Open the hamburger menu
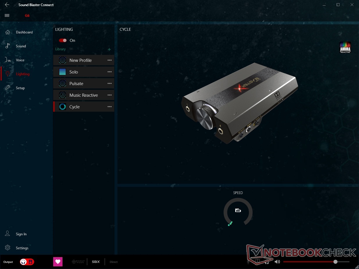 pos(7,15)
